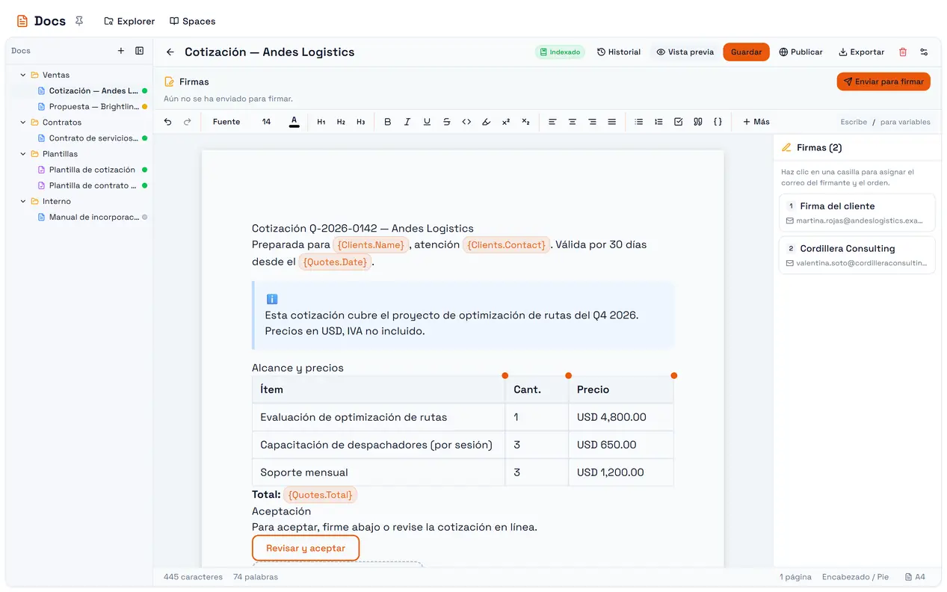Pin the Docs app
Screen dimensions: 947x592
click(79, 21)
